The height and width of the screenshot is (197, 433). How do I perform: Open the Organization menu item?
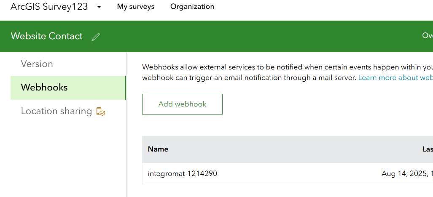pos(192,7)
